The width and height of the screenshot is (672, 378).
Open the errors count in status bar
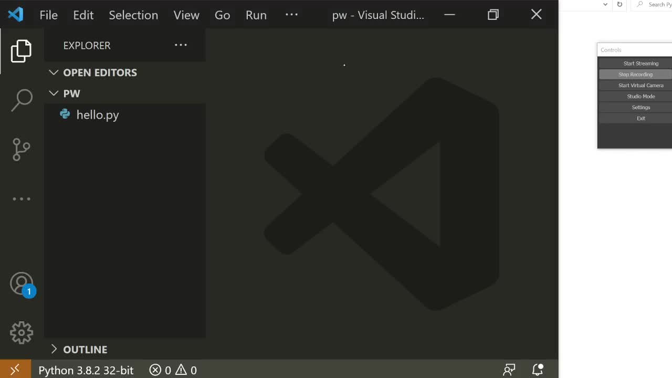pyautogui.click(x=161, y=370)
